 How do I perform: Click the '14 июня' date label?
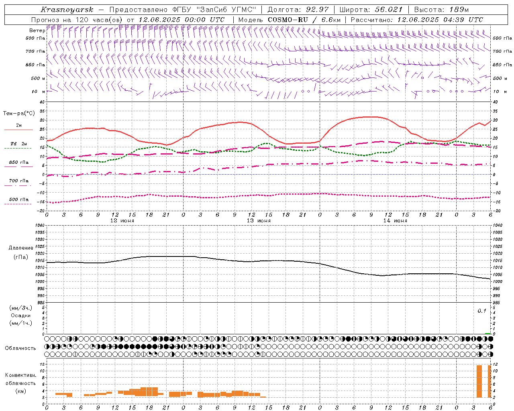[395, 221]
